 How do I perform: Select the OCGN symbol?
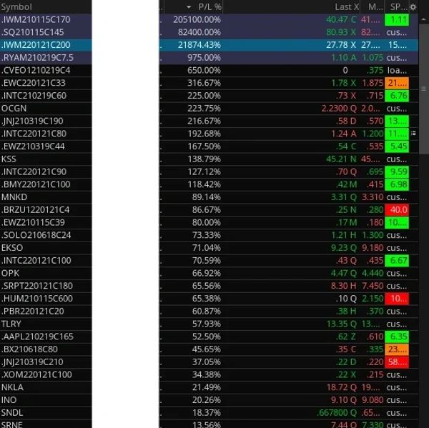click(x=14, y=109)
